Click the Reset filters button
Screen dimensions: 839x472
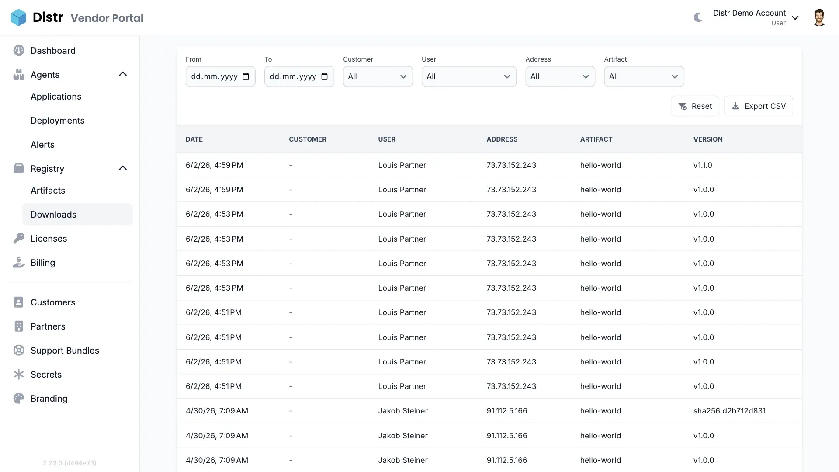[x=695, y=106]
